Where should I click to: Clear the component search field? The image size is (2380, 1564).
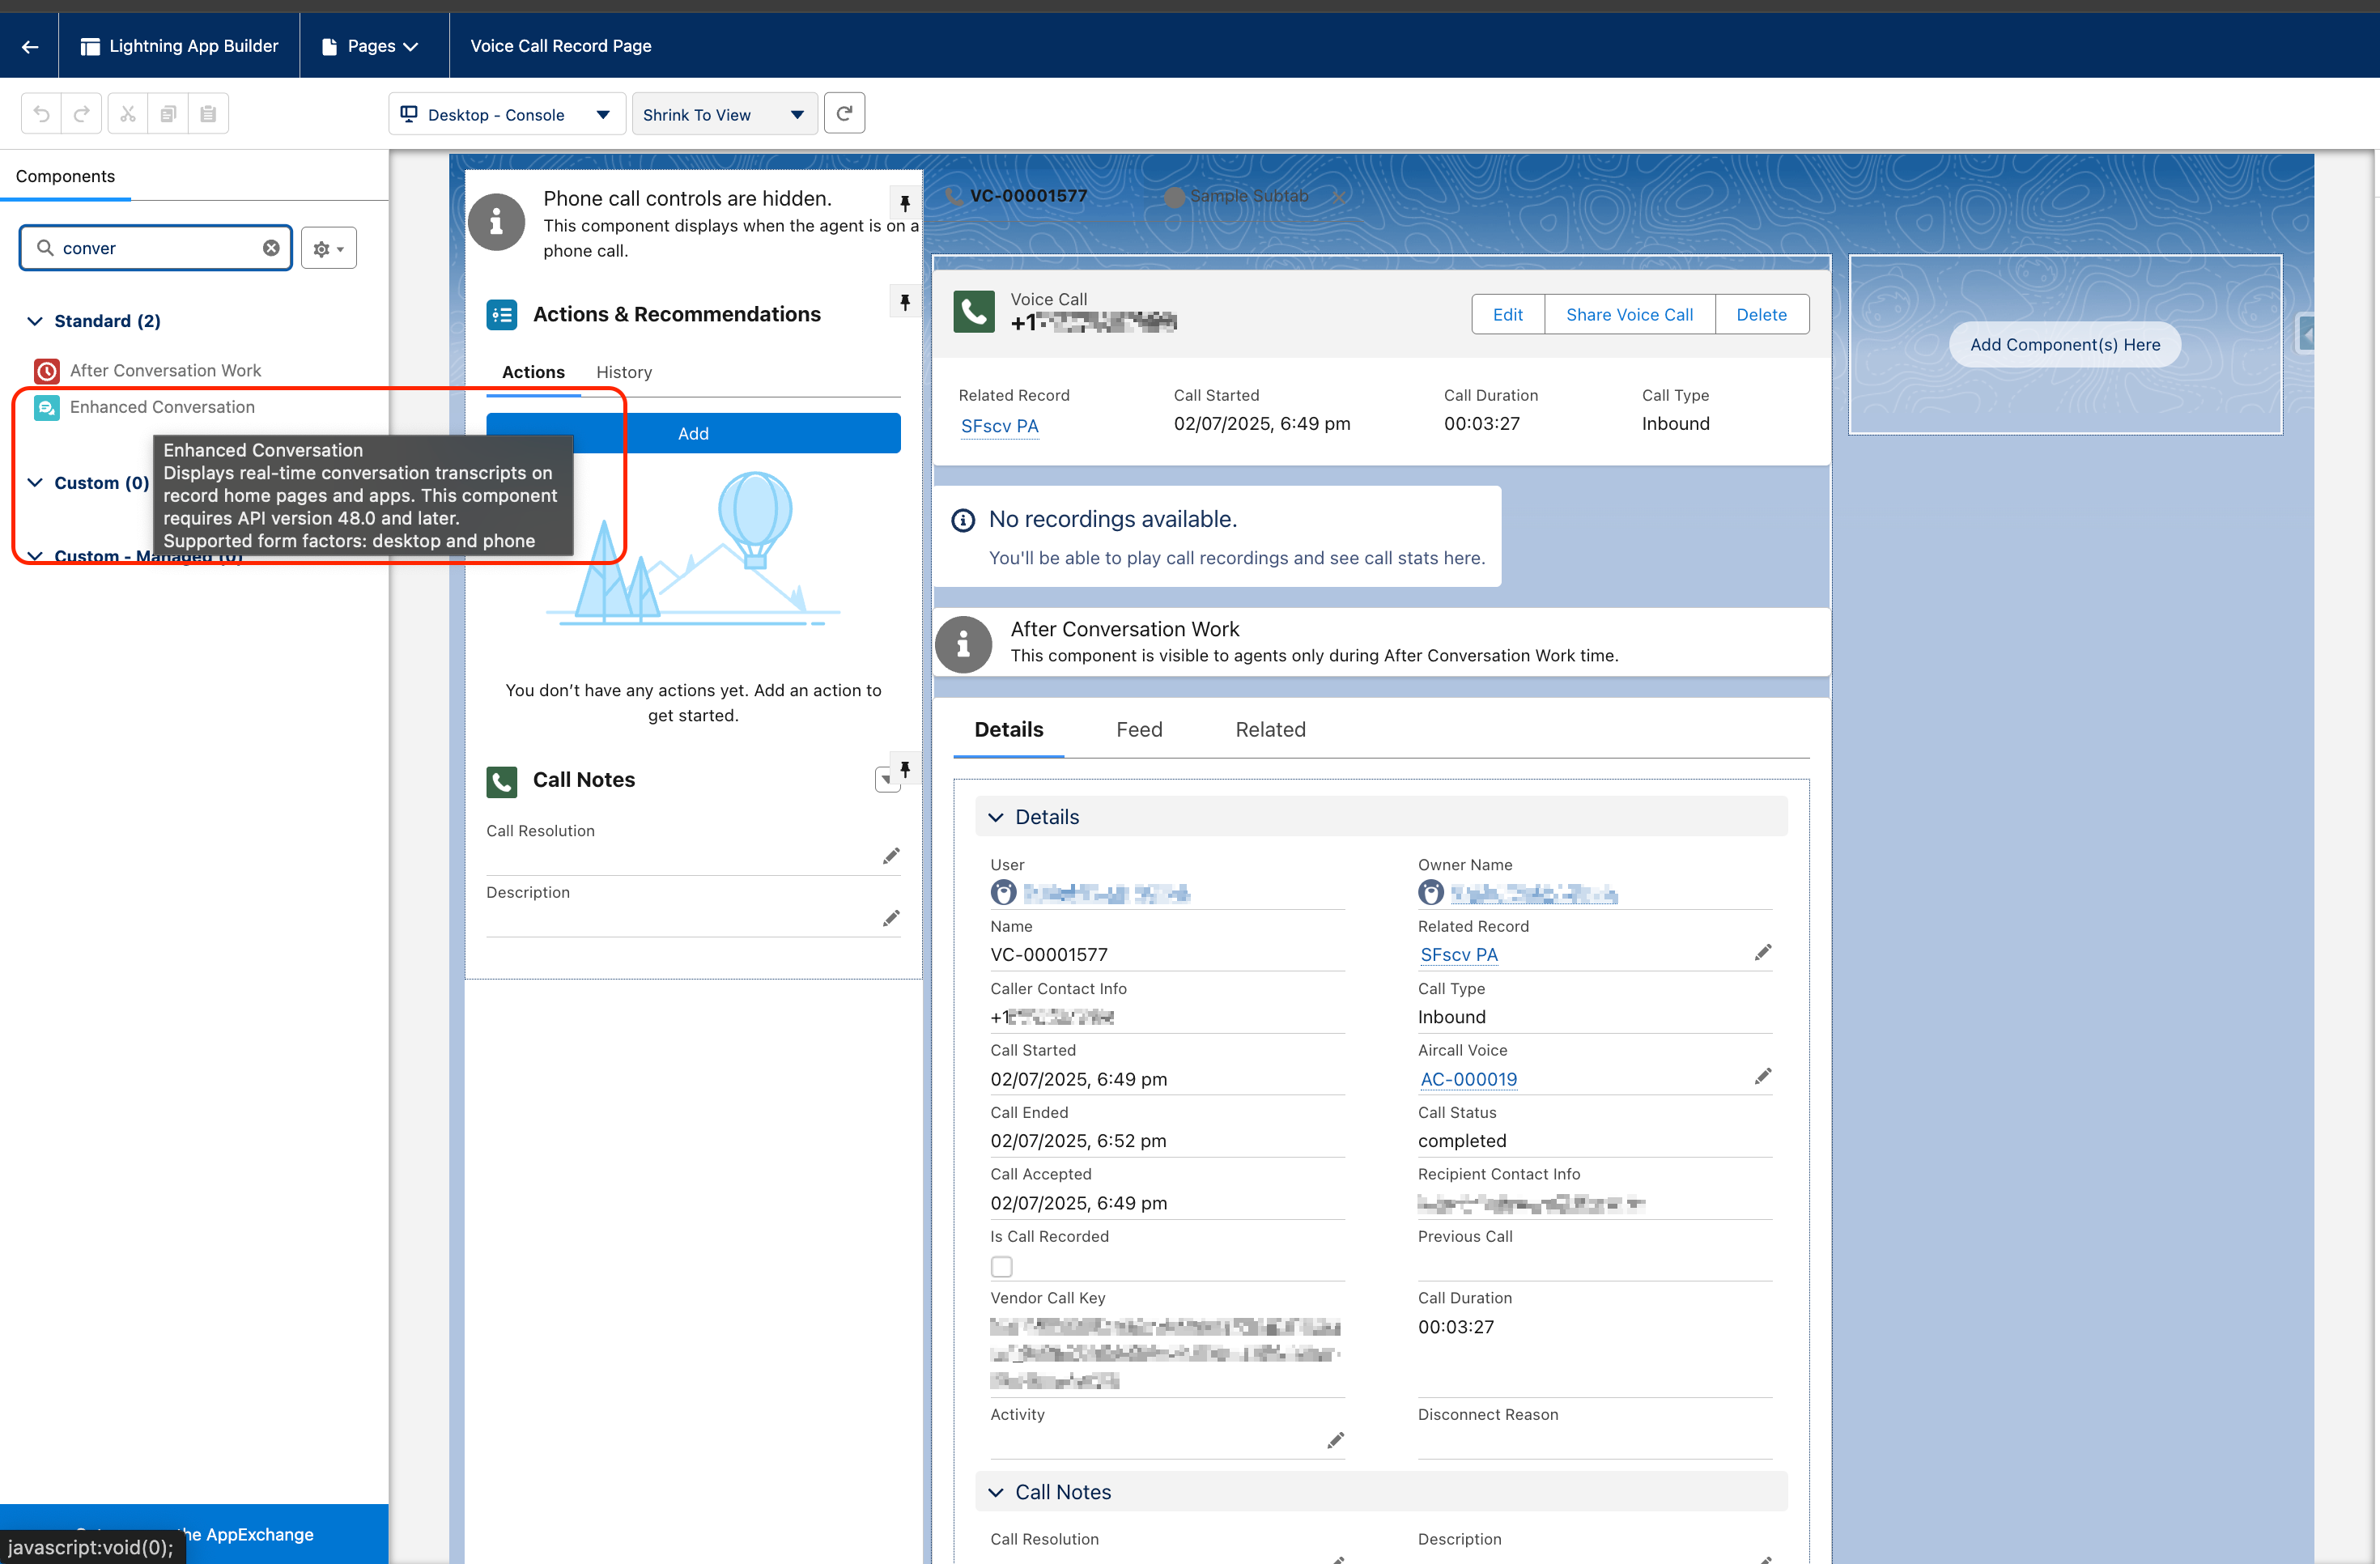(x=271, y=248)
